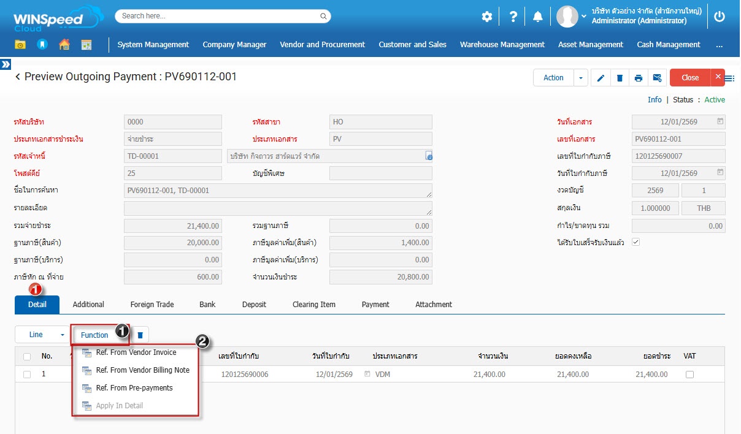The height and width of the screenshot is (434, 741).
Task: Open the user profile dropdown chevron
Action: pyautogui.click(x=583, y=17)
